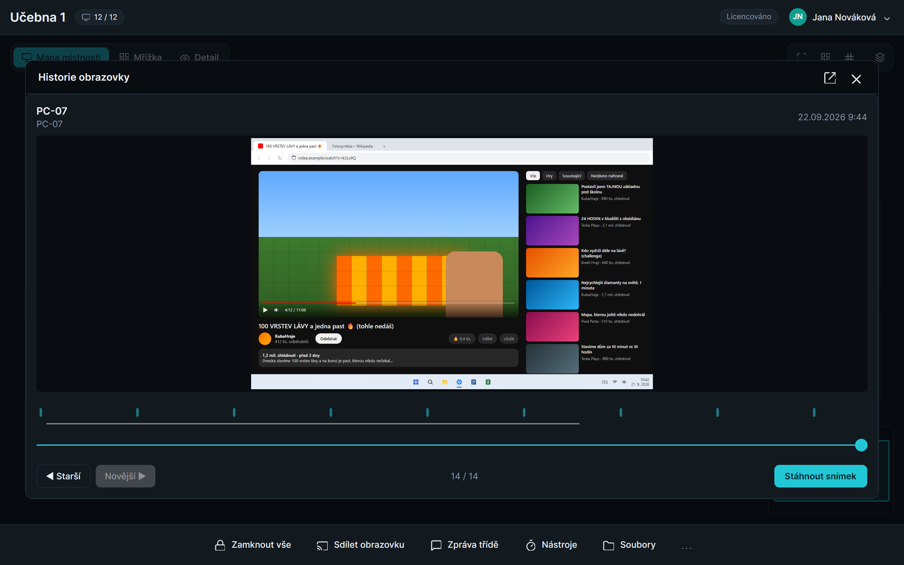904x565 pixels.
Task: Click the four-squares layout icon at top right
Action: point(825,57)
